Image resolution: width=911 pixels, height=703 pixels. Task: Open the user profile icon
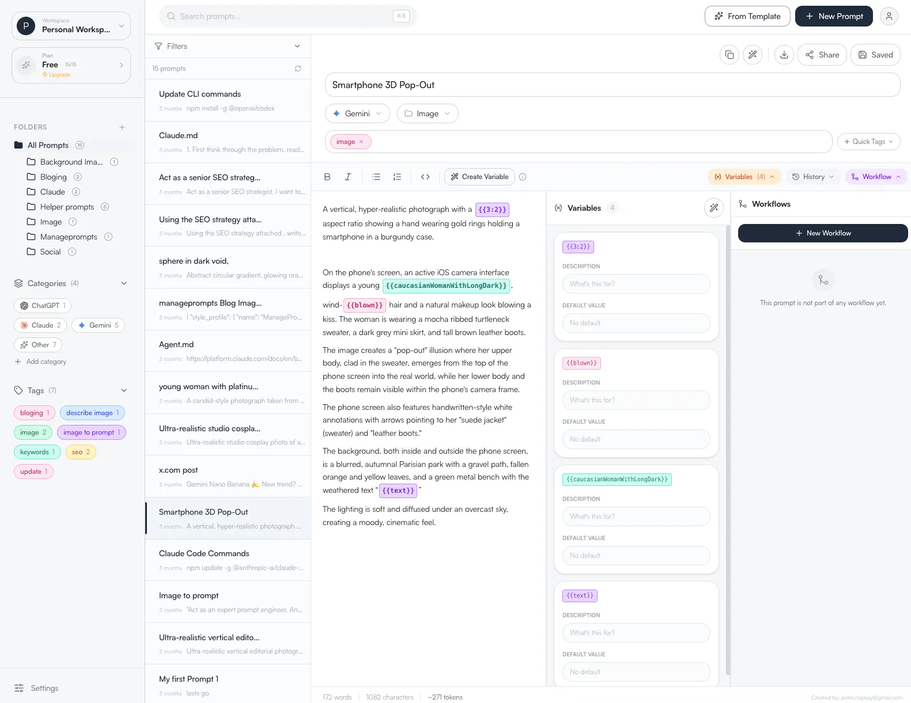889,16
